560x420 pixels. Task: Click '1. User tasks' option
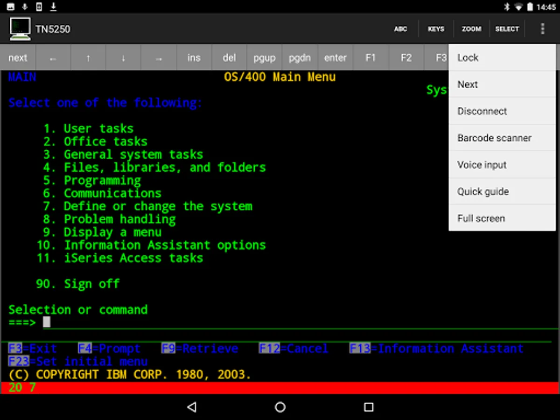89,129
